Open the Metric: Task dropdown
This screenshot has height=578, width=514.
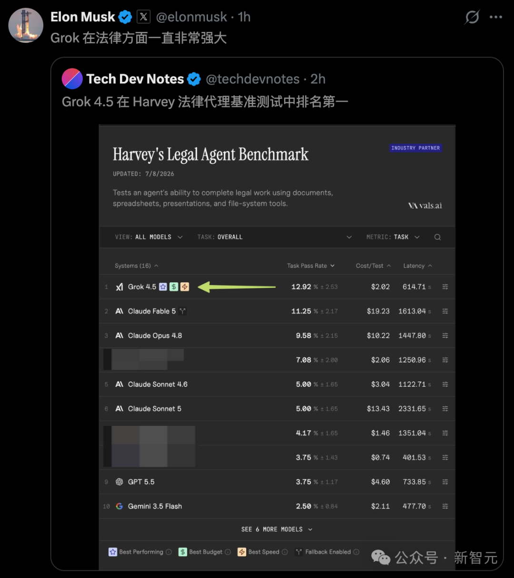pyautogui.click(x=393, y=237)
